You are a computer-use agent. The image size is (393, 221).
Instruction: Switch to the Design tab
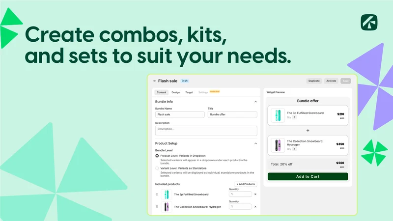pyautogui.click(x=176, y=92)
